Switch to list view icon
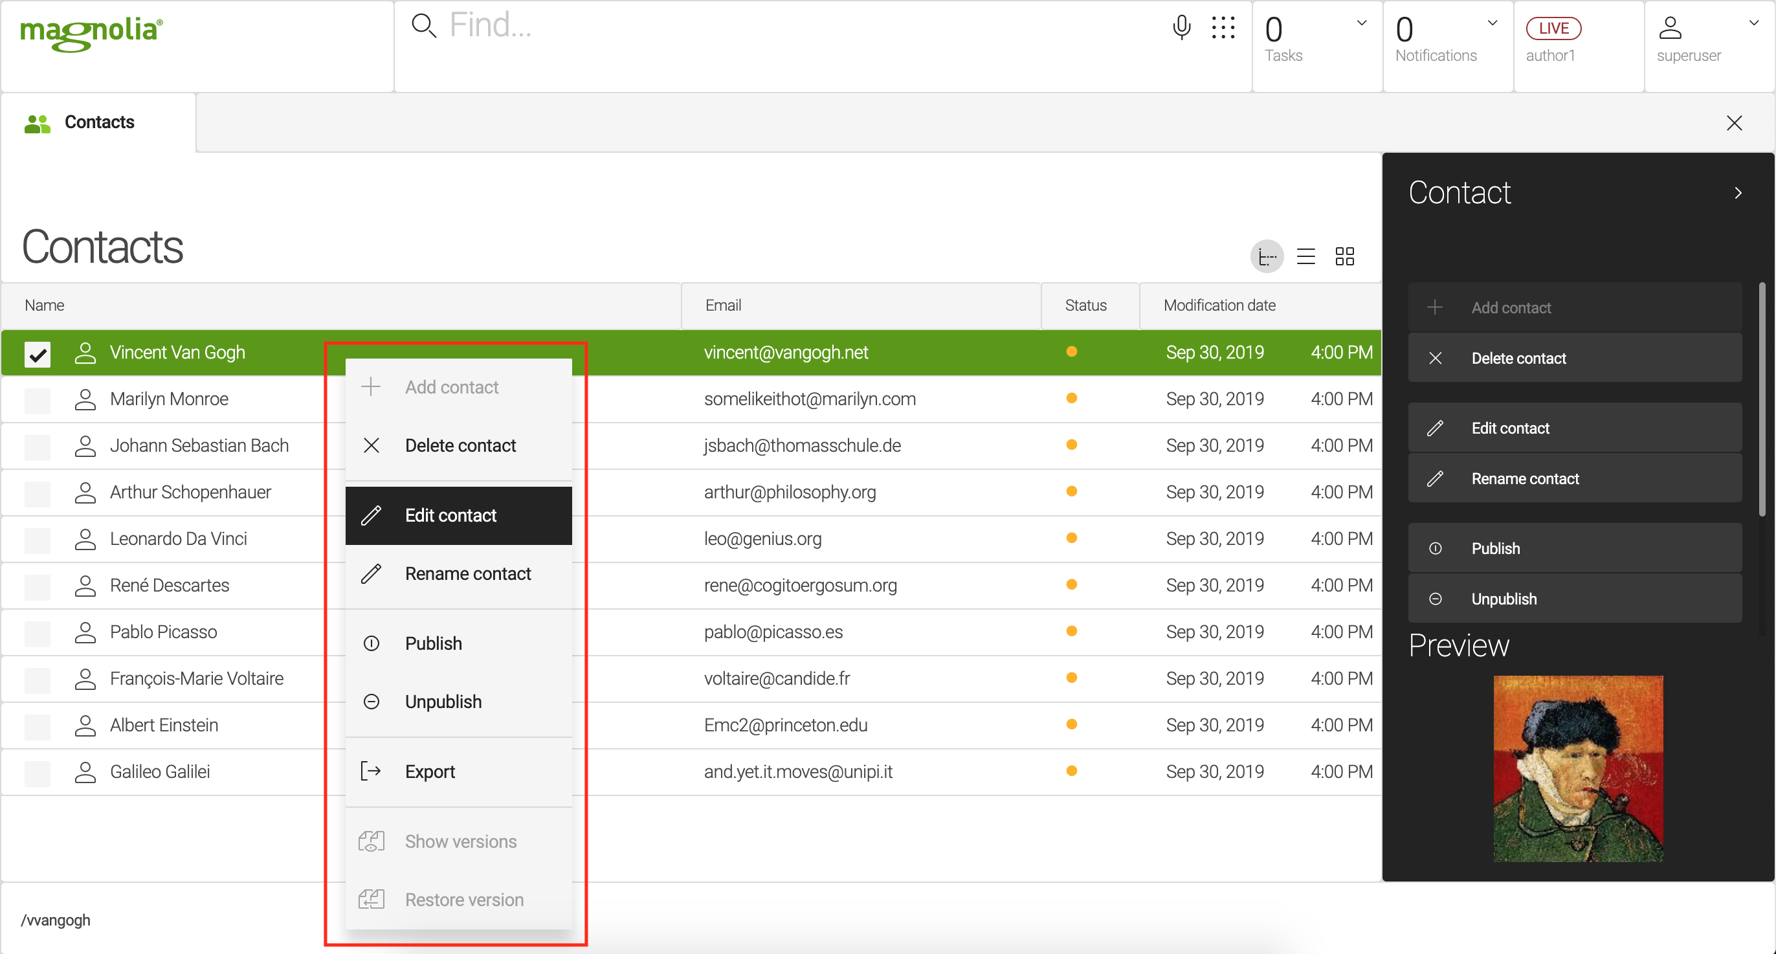1776x954 pixels. pos(1306,257)
